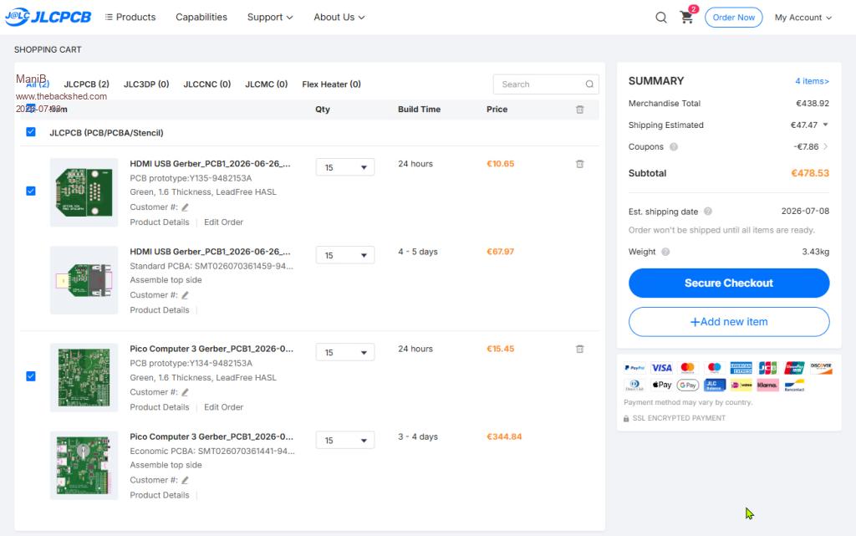Open the HDMI USB PCB prototype thumbnail

pos(84,192)
